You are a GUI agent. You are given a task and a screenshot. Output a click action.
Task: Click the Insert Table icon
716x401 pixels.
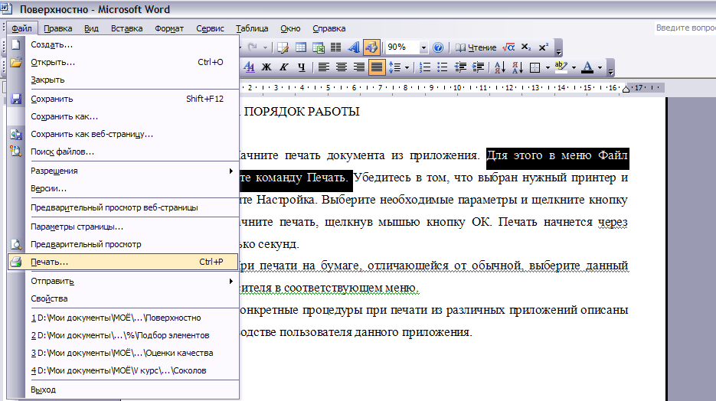point(300,47)
